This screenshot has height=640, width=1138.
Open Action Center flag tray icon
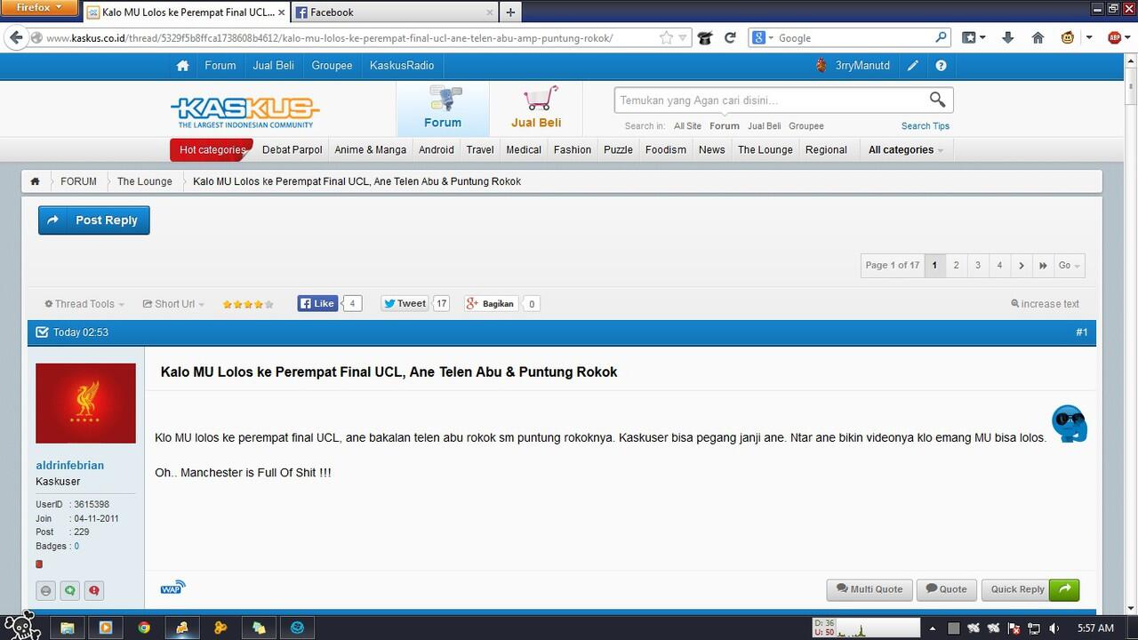coord(1013,628)
